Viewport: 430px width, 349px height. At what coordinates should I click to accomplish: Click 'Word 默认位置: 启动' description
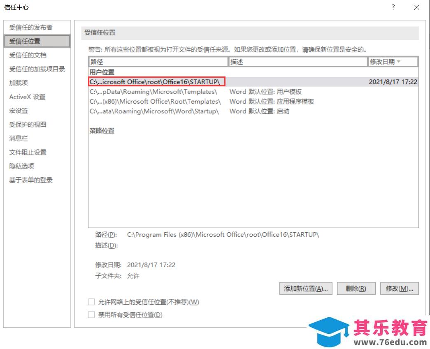[259, 111]
